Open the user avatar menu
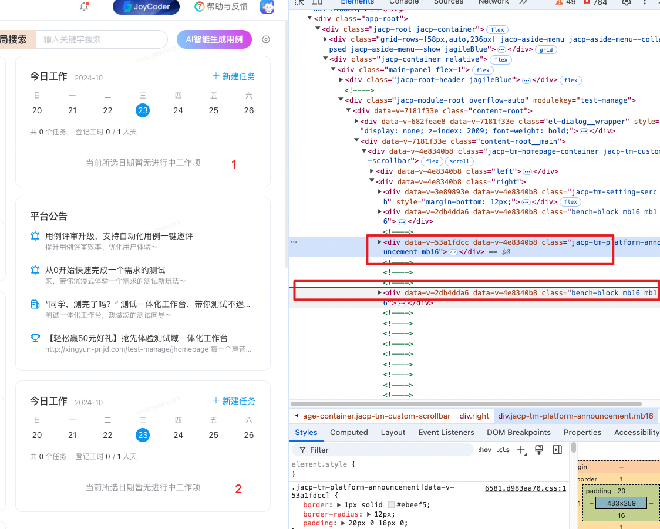 tap(267, 6)
